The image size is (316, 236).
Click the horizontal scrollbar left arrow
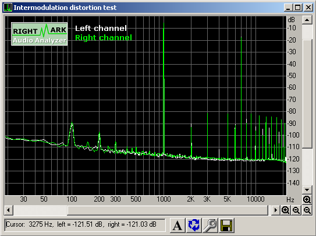tap(9, 210)
